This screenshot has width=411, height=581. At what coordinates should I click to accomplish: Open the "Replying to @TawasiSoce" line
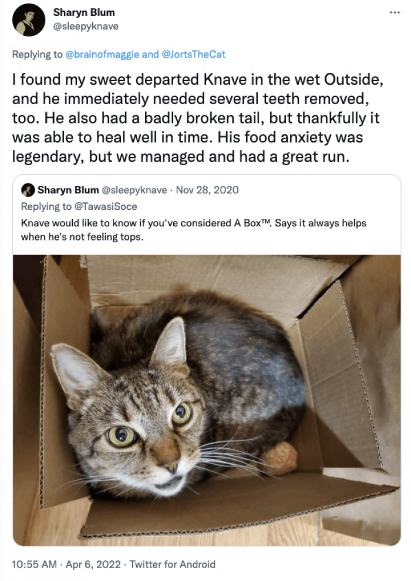[79, 206]
